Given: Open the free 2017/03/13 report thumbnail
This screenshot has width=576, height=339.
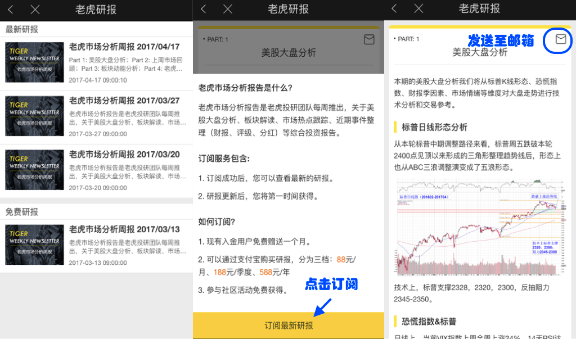Looking at the screenshot, I should point(35,245).
